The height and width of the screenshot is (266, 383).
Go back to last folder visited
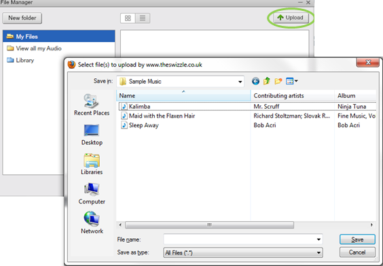(x=255, y=81)
